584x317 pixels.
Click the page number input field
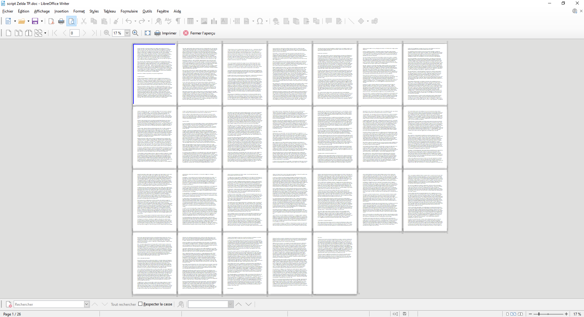75,33
